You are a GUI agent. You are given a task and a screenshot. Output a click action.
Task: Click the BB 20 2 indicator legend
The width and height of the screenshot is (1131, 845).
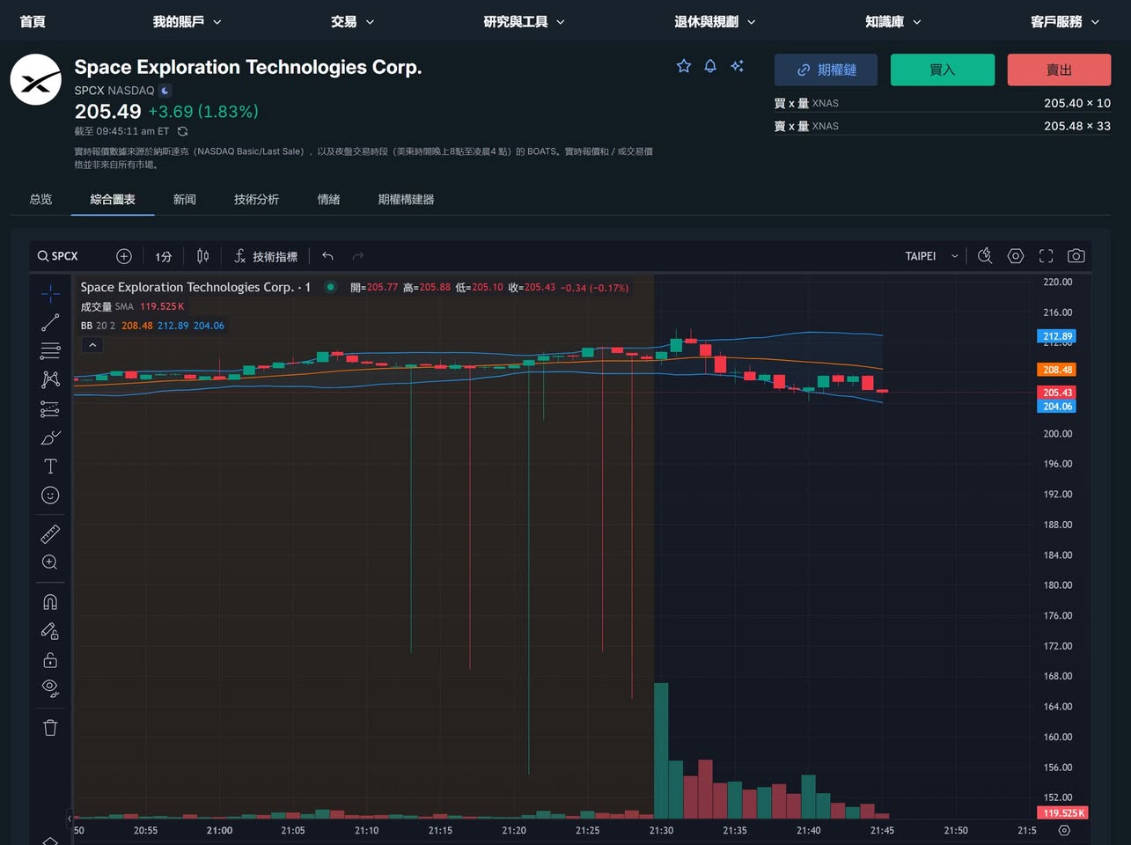pos(152,326)
